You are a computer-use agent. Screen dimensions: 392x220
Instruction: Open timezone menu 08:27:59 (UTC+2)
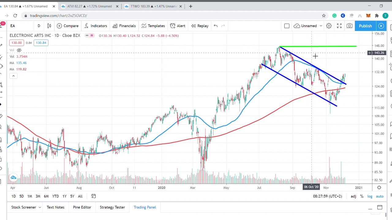click(327, 196)
